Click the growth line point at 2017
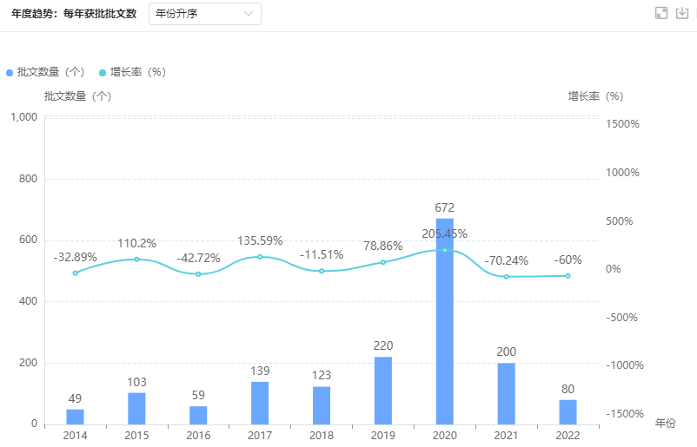697x447 pixels. pyautogui.click(x=260, y=257)
